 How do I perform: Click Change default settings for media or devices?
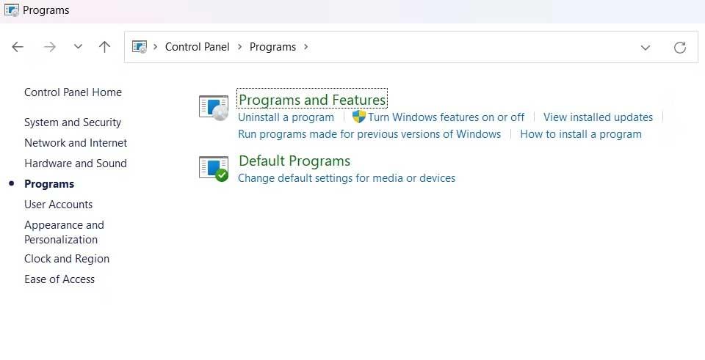tap(347, 178)
